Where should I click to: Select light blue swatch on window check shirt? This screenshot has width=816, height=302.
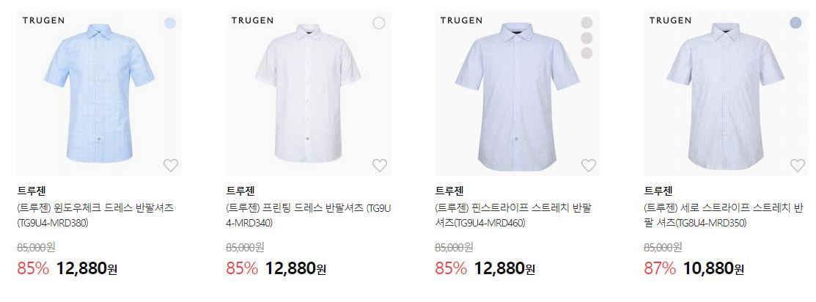170,23
